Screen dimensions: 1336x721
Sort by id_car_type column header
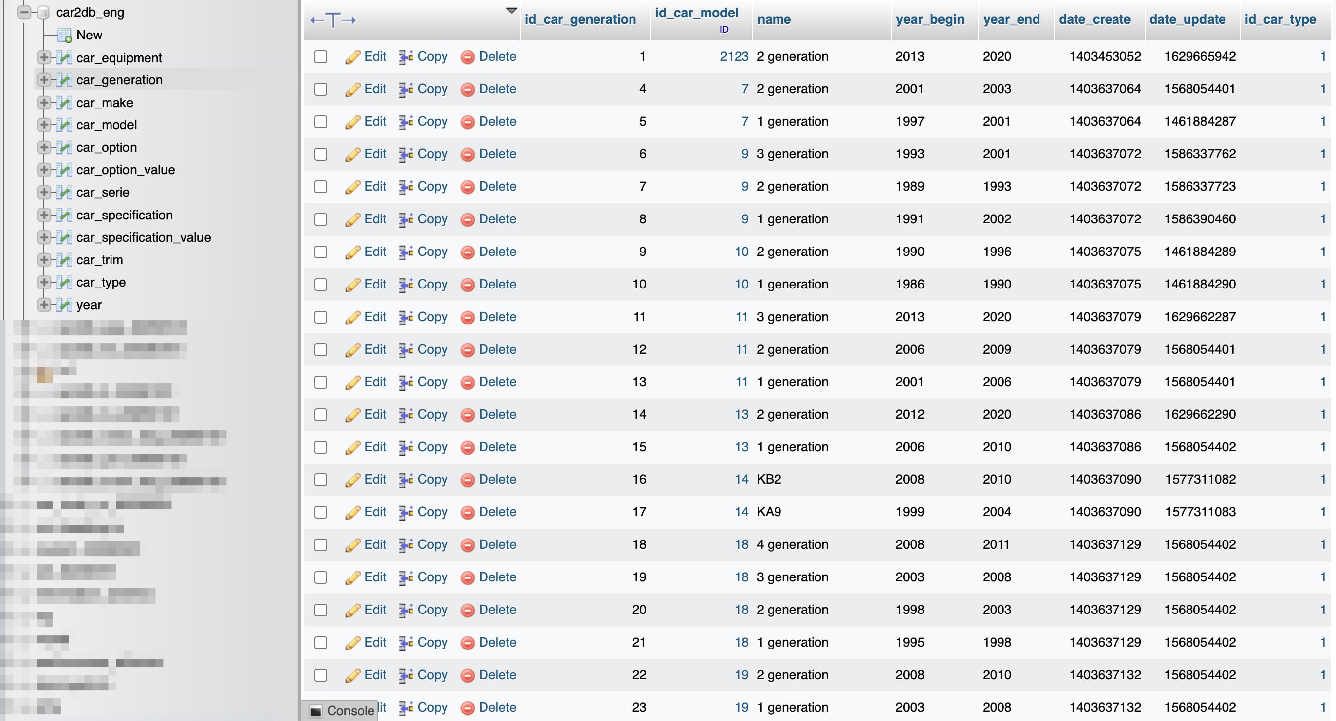pos(1280,20)
